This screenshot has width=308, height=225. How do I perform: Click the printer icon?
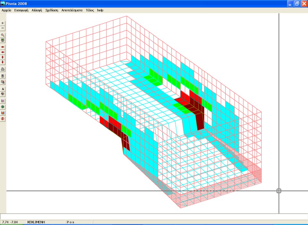3,69
